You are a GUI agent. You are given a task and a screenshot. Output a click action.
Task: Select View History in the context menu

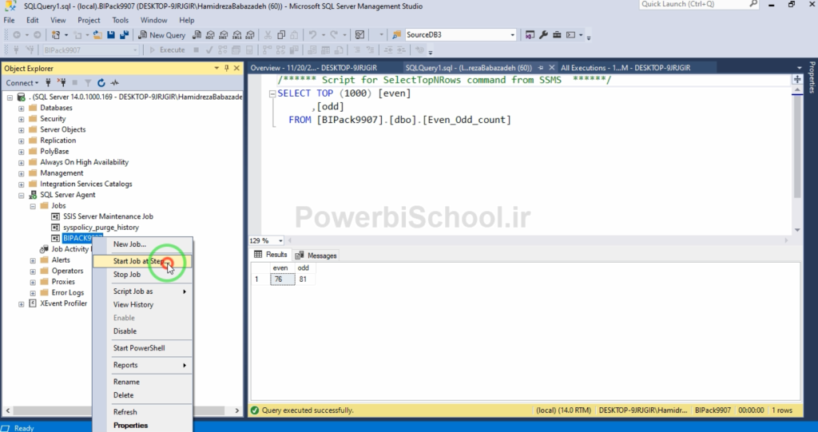[x=133, y=304]
